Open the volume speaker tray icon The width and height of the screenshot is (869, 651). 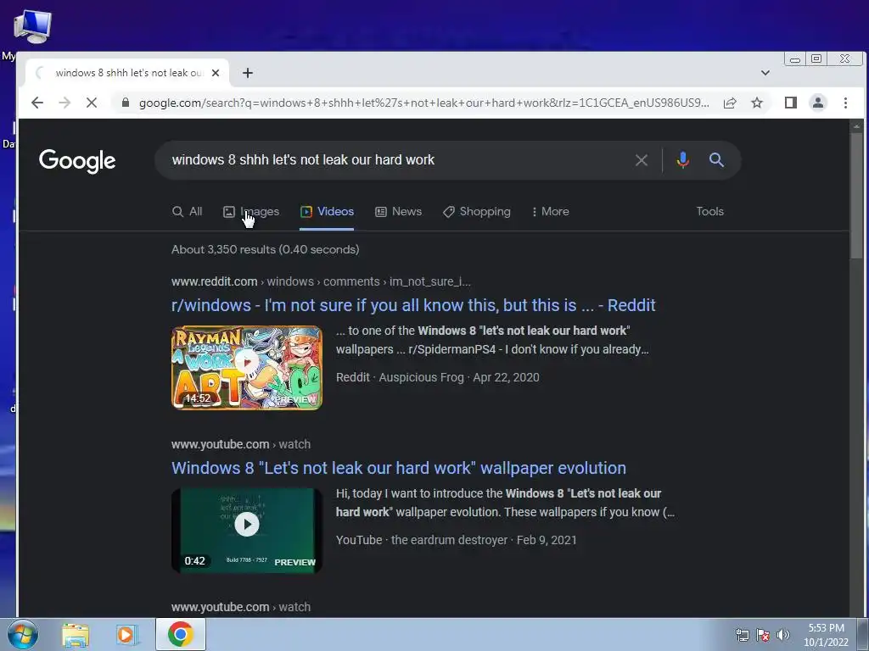(782, 635)
